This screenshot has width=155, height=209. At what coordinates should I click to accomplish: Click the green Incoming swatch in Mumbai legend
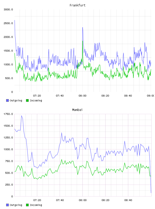click(27, 205)
